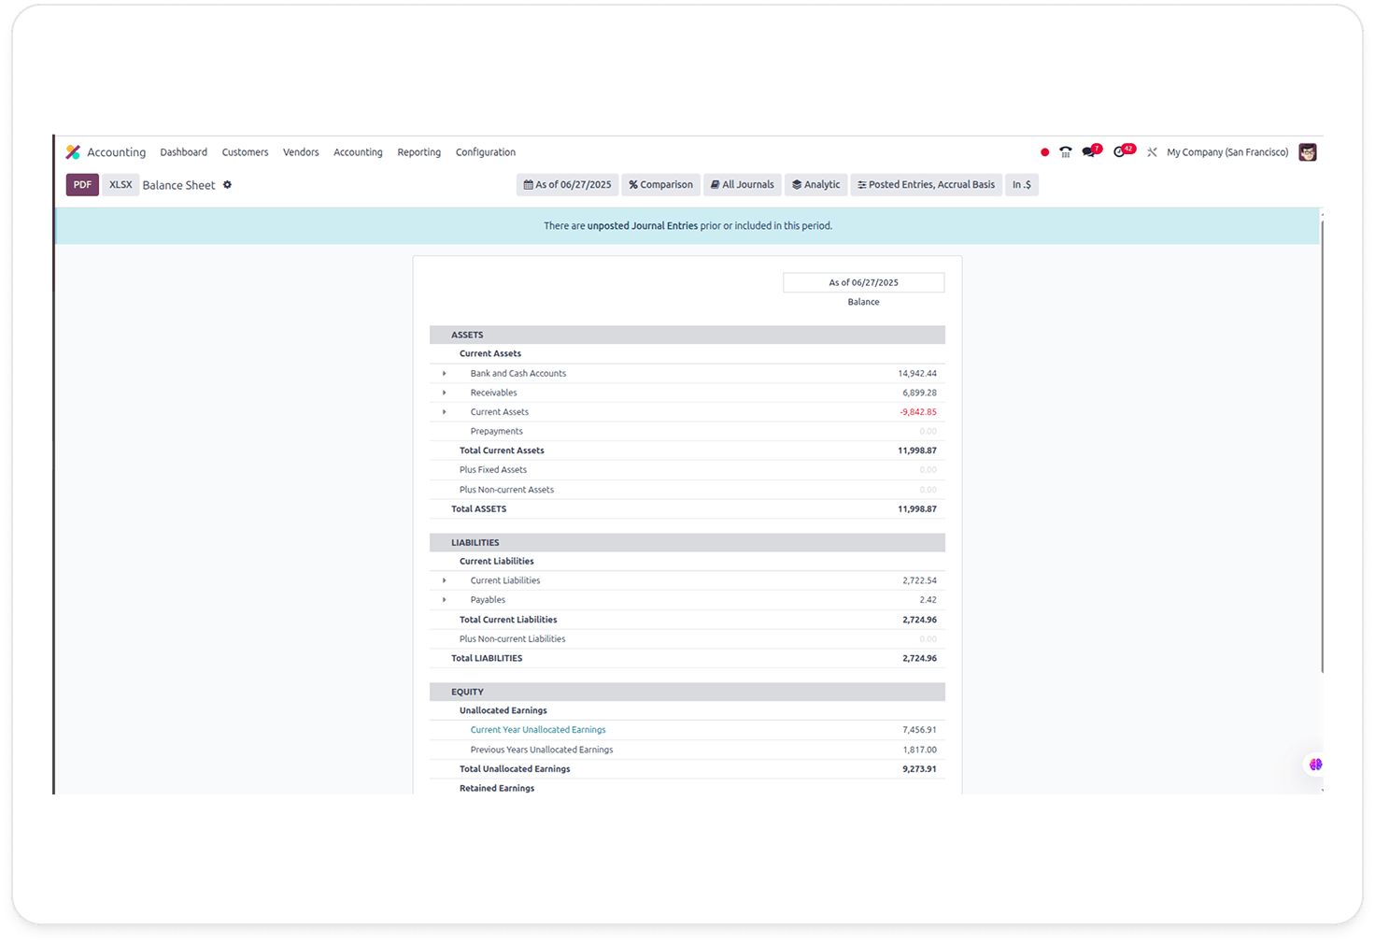Expand the Bank and Cash Accounts row
Image resolution: width=1375 pixels, height=944 pixels.
pyautogui.click(x=444, y=374)
